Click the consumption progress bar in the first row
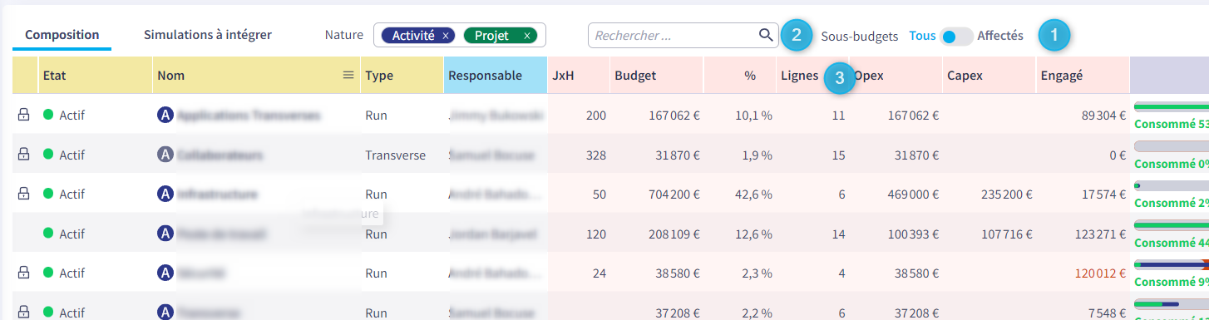 click(x=1172, y=107)
